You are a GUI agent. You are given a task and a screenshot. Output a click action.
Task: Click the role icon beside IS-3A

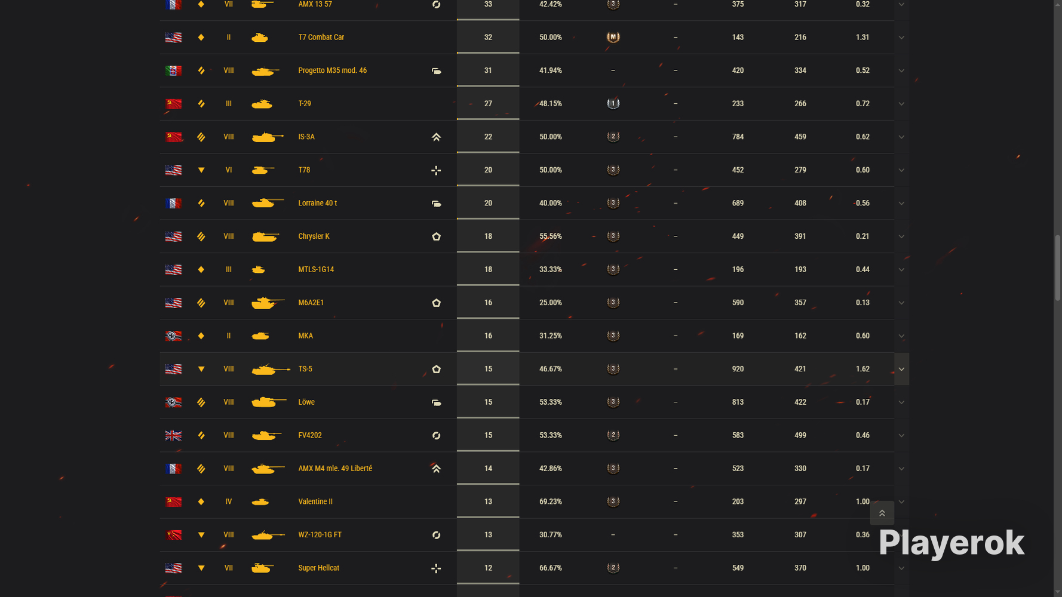coord(436,137)
